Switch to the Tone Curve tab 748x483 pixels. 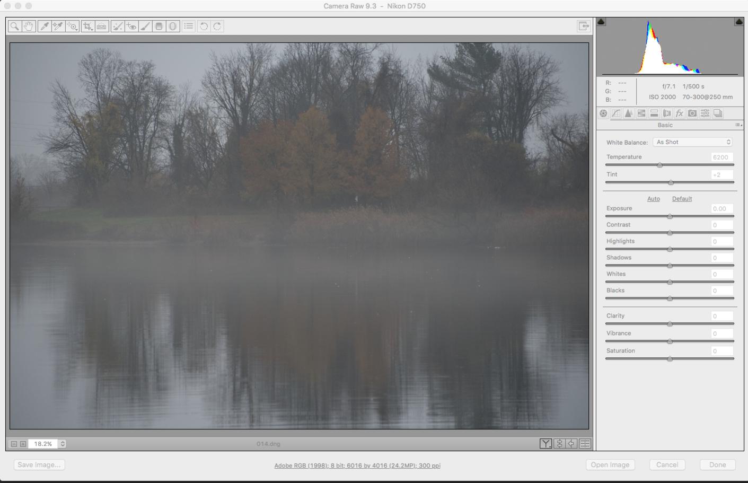tap(616, 113)
